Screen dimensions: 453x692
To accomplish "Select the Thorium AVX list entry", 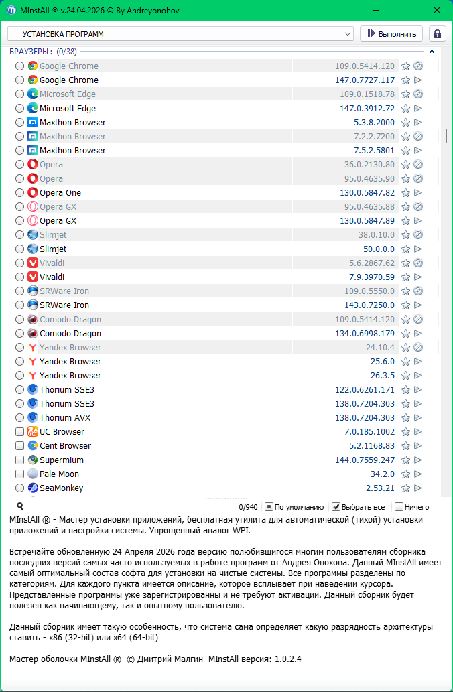I will [x=64, y=418].
